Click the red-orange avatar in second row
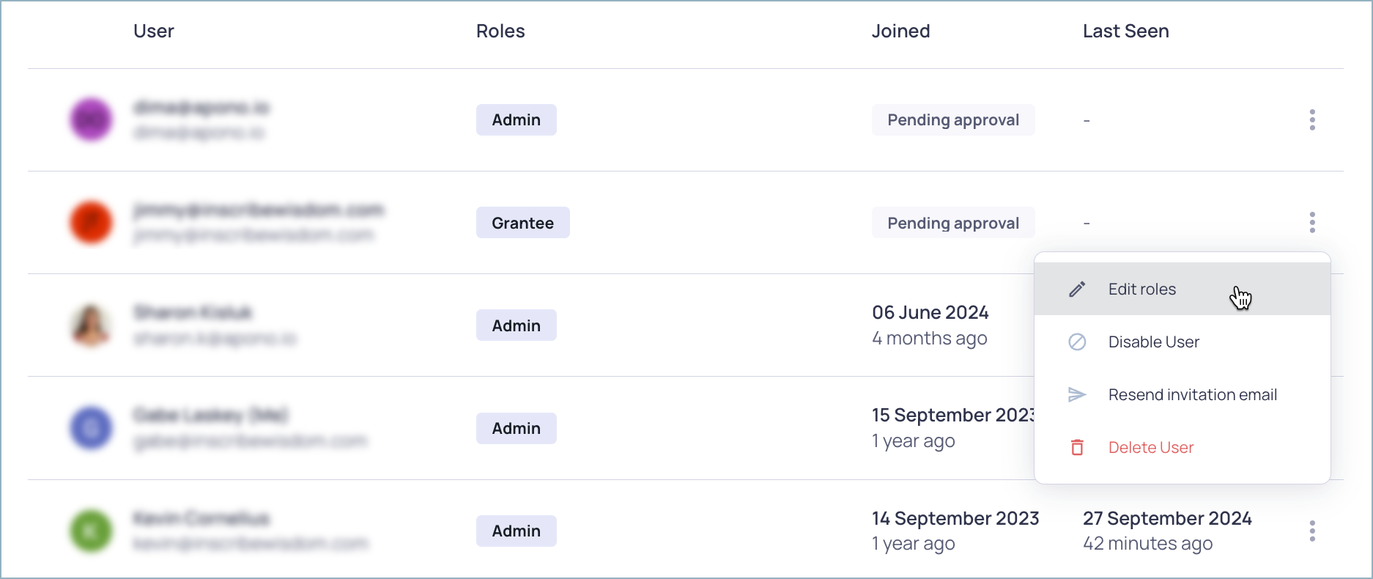Screen dimensions: 1373x579 tap(91, 222)
